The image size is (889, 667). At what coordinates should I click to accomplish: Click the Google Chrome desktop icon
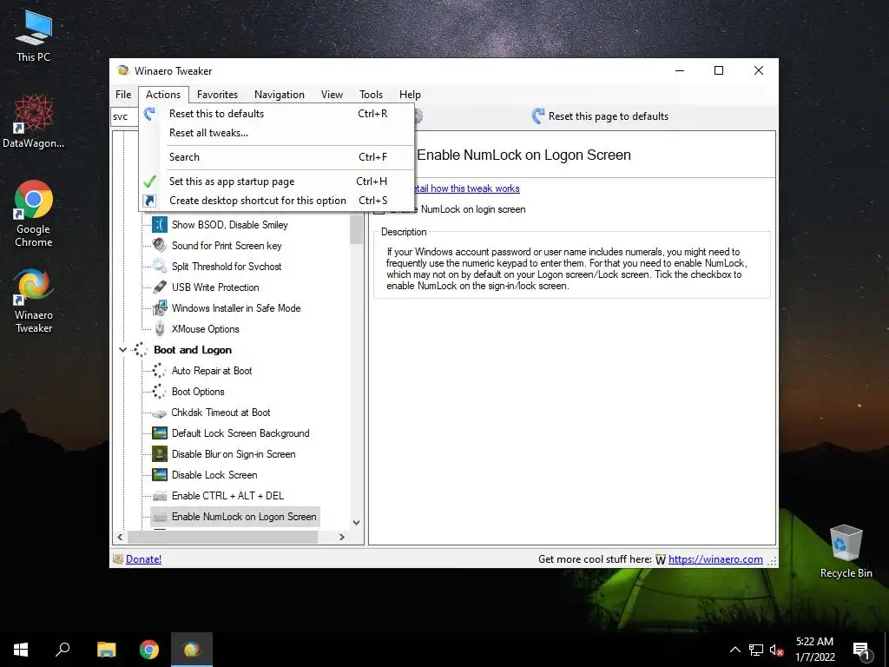point(34,200)
